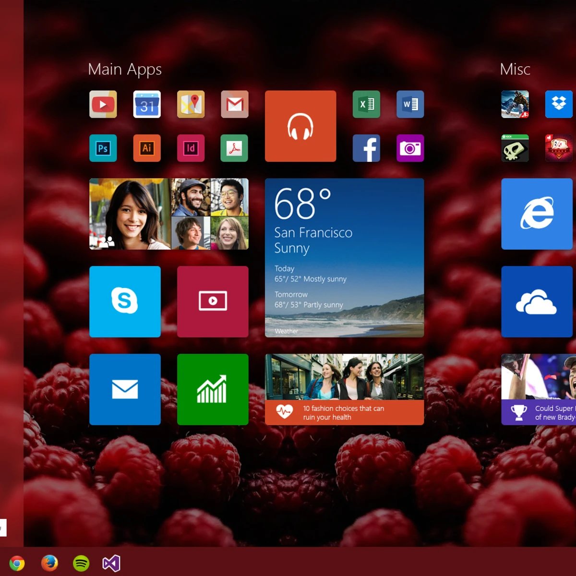Screen dimensions: 576x576
Task: Open Dropbox from the Misc group
Action: tap(558, 105)
